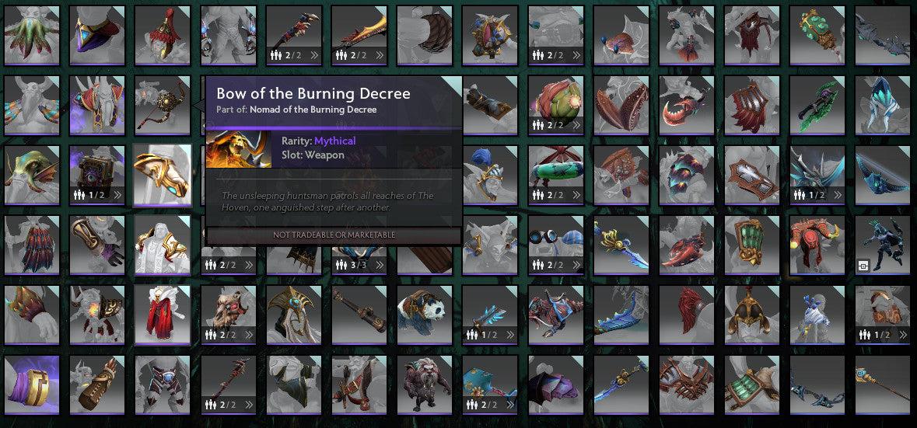Open the Nomad of the Burning Decree set link
The height and width of the screenshot is (428, 917).
[313, 110]
